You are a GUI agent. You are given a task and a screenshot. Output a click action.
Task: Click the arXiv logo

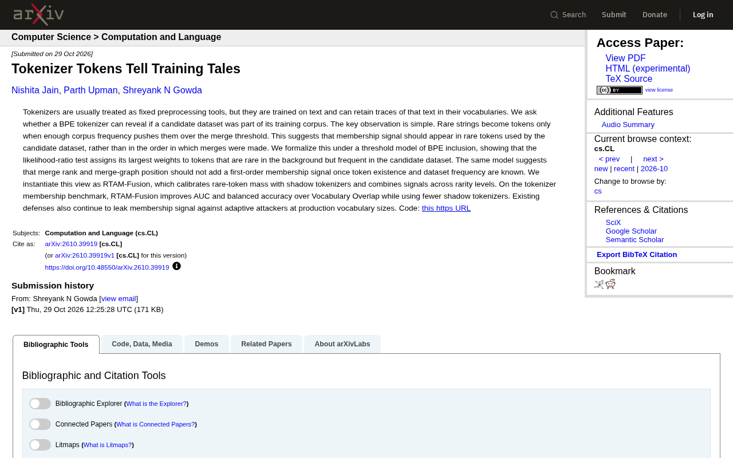[x=38, y=14]
